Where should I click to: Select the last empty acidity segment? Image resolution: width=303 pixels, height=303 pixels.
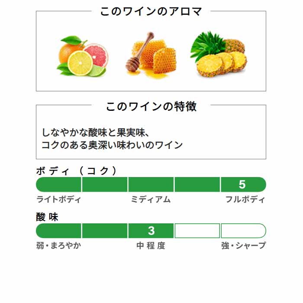click(x=243, y=231)
